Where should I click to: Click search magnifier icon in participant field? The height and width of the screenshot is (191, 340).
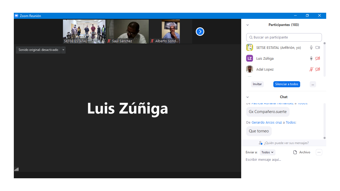pos(250,37)
